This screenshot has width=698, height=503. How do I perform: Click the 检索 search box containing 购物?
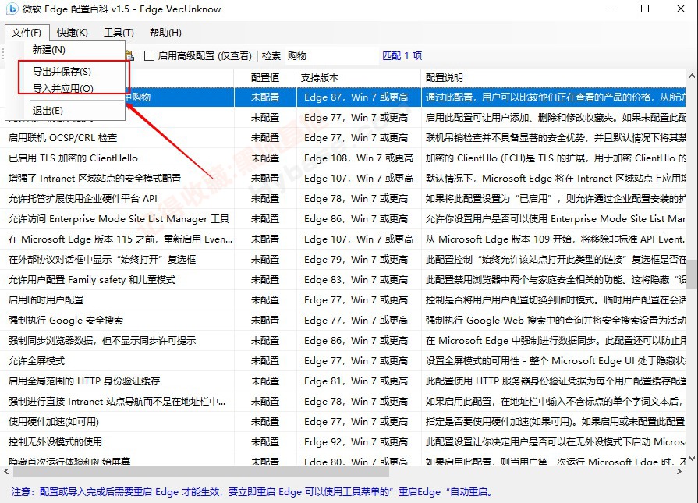331,55
